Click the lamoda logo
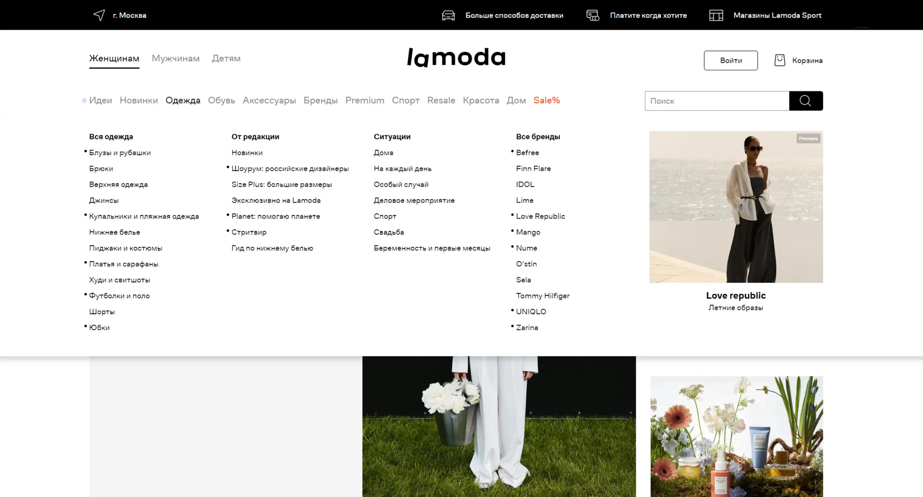This screenshot has width=923, height=497. tap(456, 57)
